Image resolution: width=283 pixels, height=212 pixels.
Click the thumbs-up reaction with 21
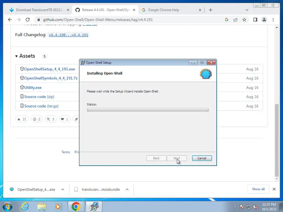(x=22, y=119)
